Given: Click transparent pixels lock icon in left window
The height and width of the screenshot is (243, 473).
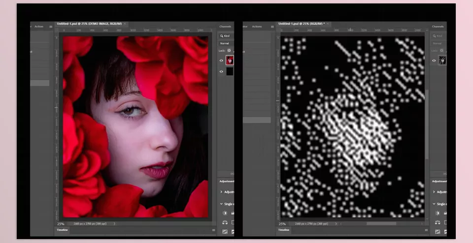Looking at the screenshot, I should tap(229, 51).
